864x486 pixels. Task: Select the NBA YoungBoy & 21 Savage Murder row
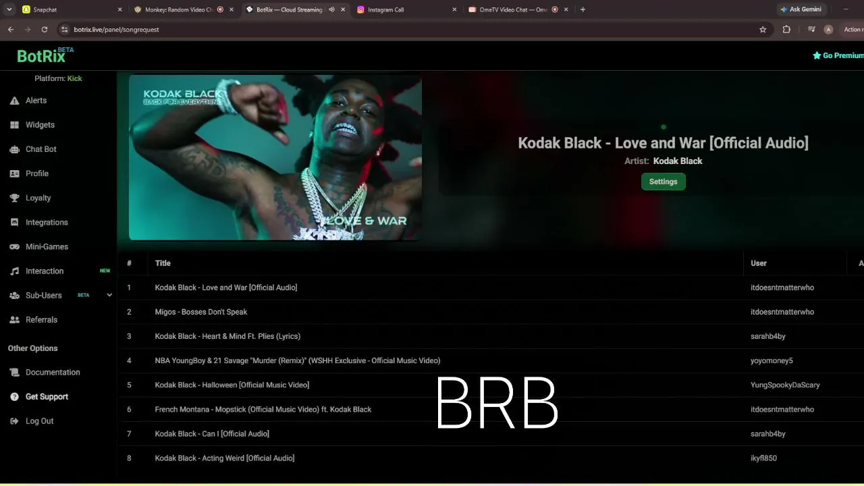point(490,360)
